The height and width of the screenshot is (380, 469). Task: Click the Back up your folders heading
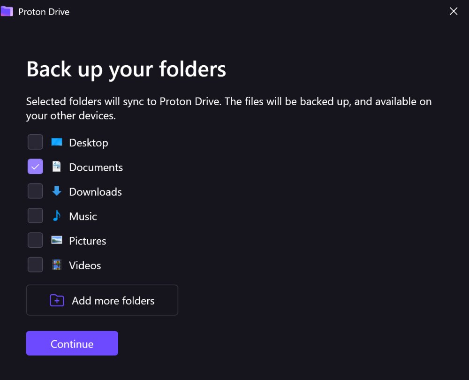[126, 69]
